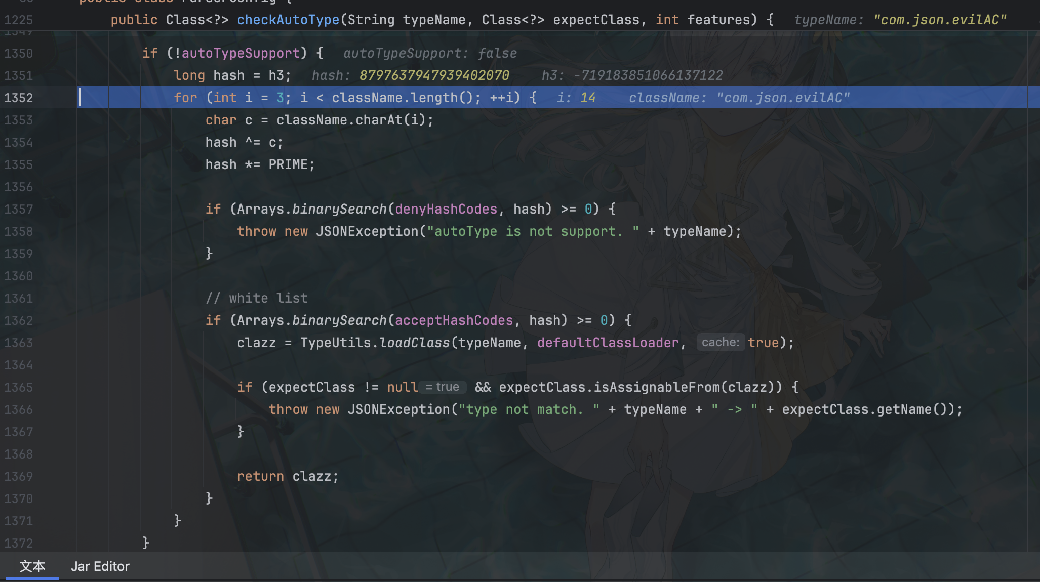Click the inline hash value 8797637947939402070
This screenshot has height=582, width=1040.
pyautogui.click(x=434, y=75)
